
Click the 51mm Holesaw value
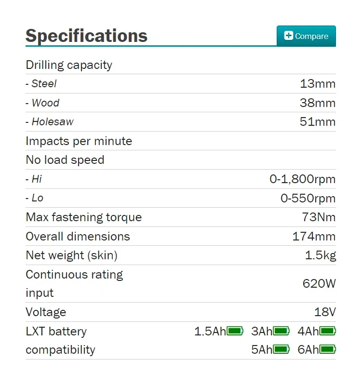click(318, 122)
